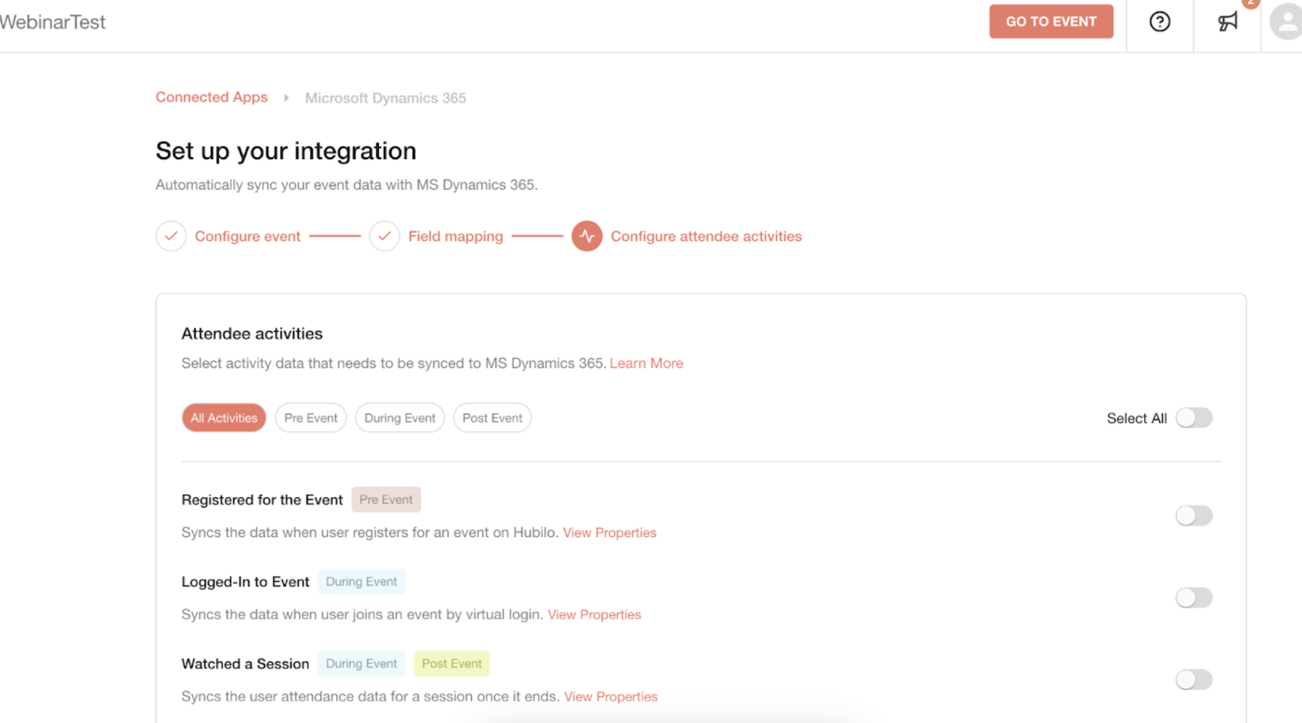Viewport: 1302px width, 723px height.
Task: Click the Field mapping checkmark step icon
Action: [384, 236]
